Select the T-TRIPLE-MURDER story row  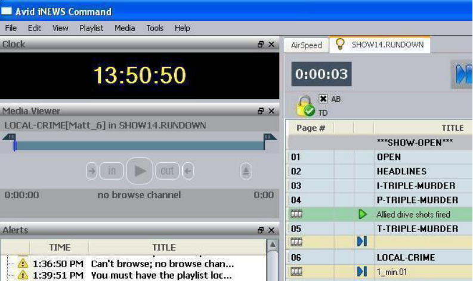(379, 228)
